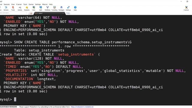Viewport: 192px width, 108px height.
Task: Open the X server menu
Action: [19, 4]
